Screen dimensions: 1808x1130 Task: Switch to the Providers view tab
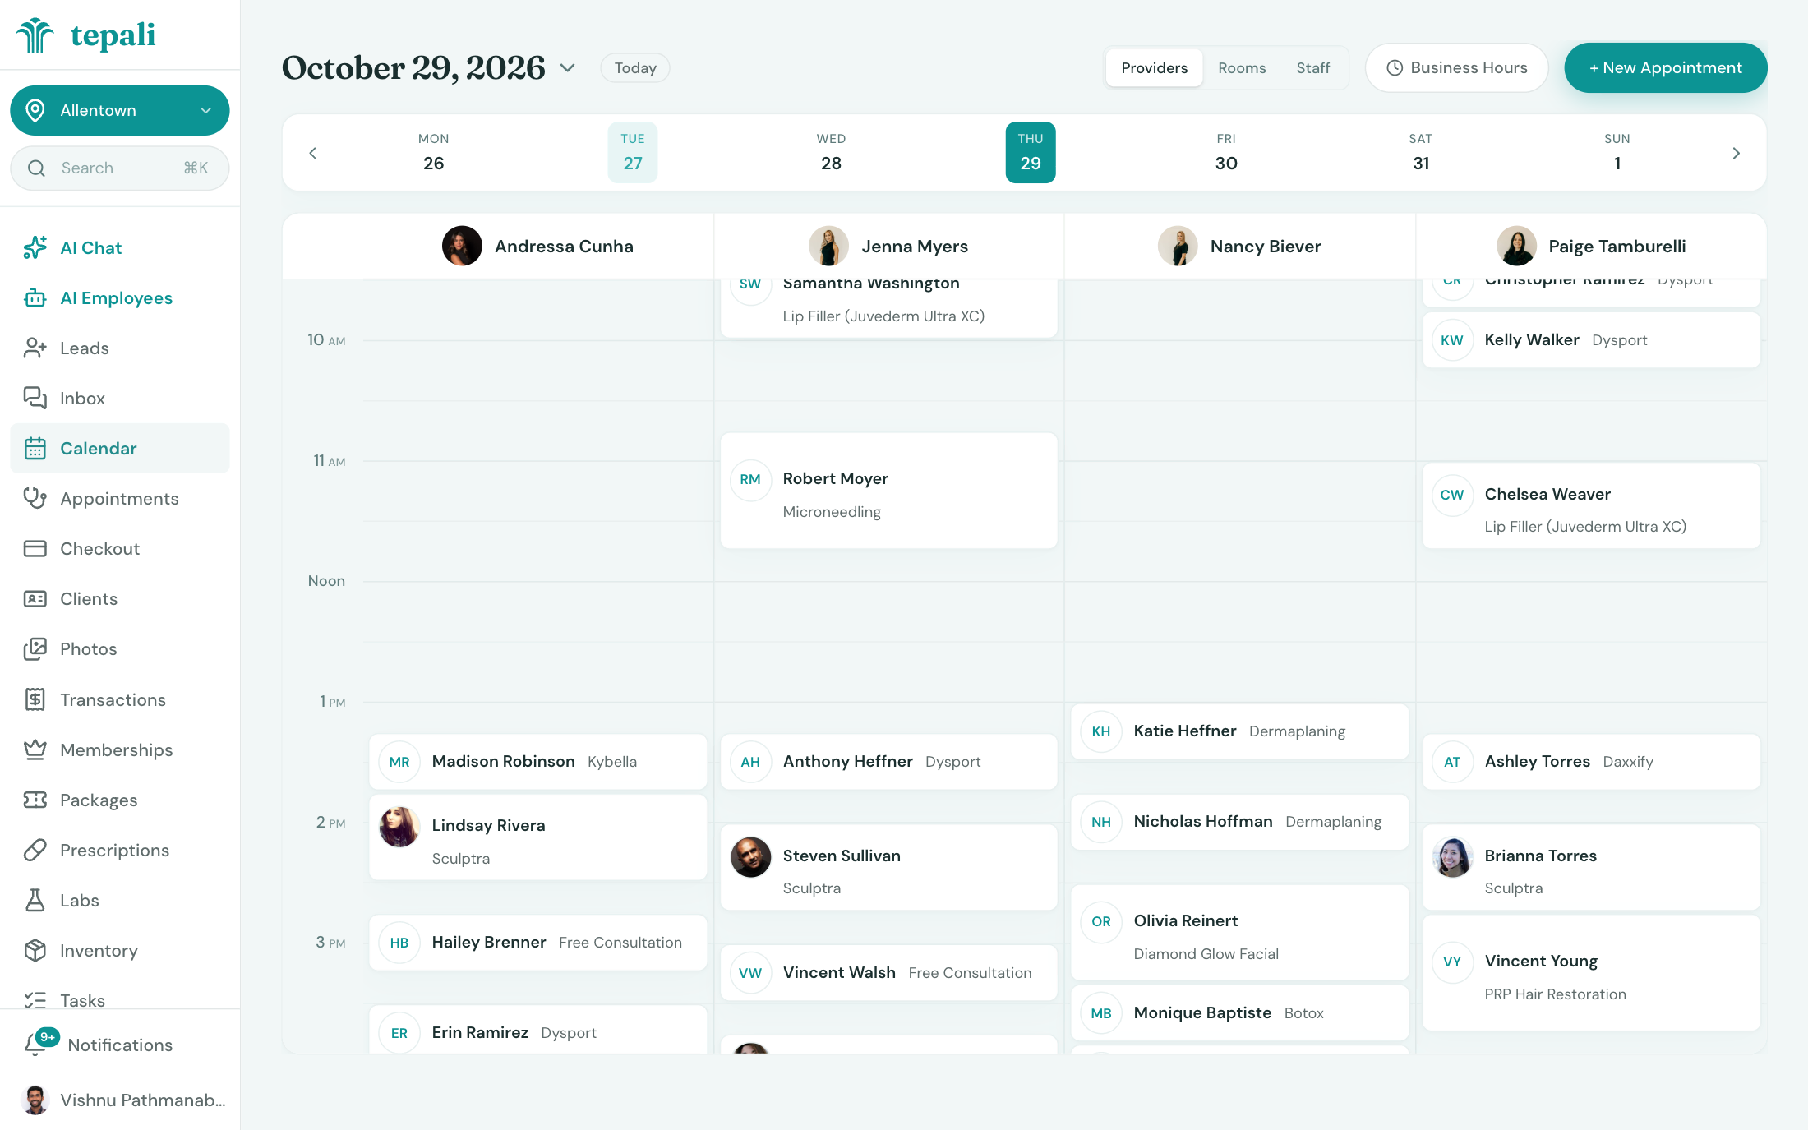pyautogui.click(x=1154, y=68)
